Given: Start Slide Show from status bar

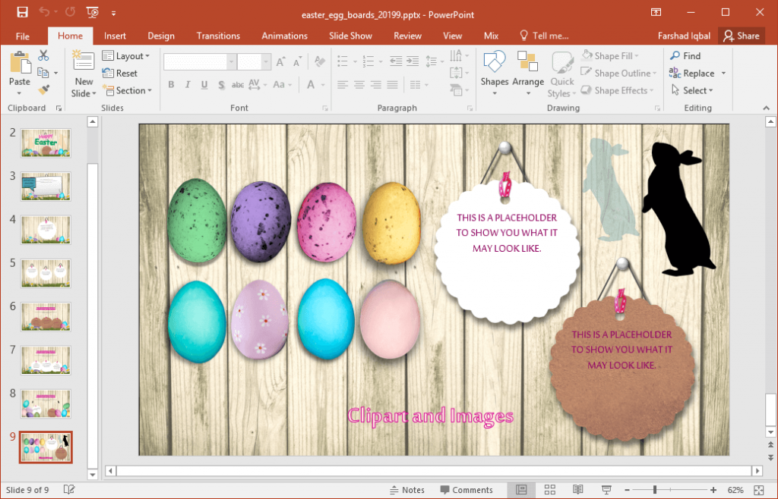Looking at the screenshot, I should coord(606,489).
